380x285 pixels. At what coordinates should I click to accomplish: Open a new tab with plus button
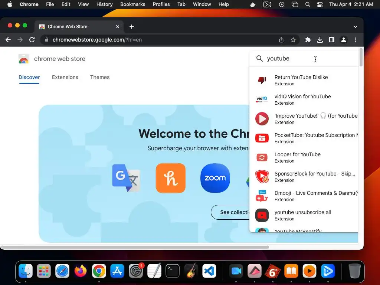(x=132, y=27)
